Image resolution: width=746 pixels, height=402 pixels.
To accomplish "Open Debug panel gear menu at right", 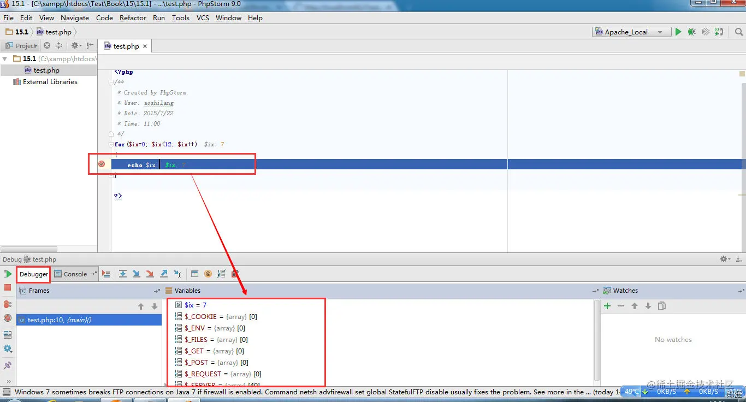I will (x=725, y=259).
